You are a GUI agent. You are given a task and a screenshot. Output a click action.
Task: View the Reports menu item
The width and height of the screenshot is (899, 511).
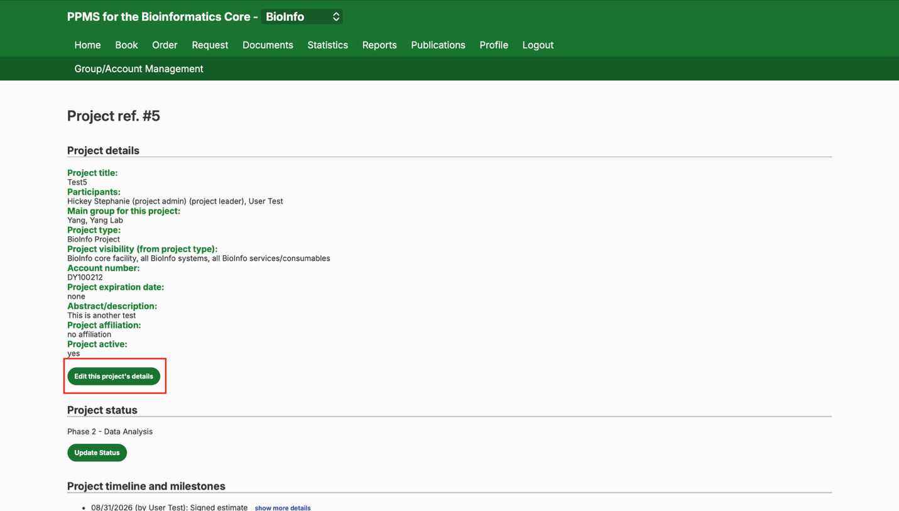tap(379, 45)
